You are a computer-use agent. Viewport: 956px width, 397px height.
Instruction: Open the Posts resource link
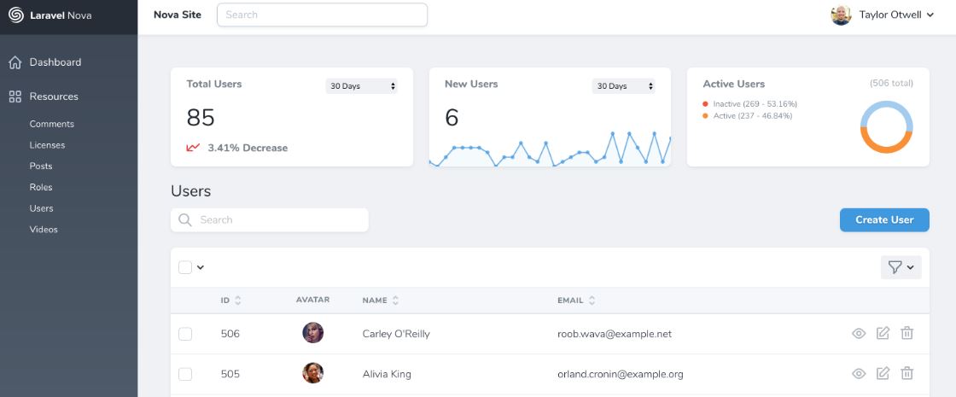[41, 166]
